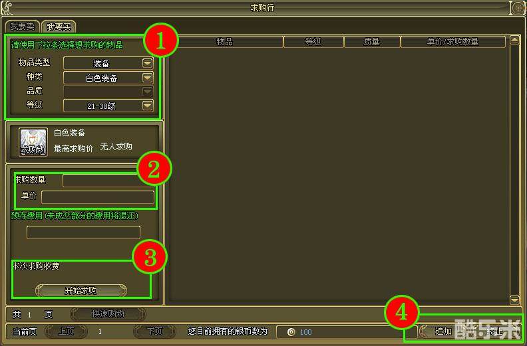Go to next page with 下页
Image resolution: width=527 pixels, height=346 pixels.
[x=154, y=331]
